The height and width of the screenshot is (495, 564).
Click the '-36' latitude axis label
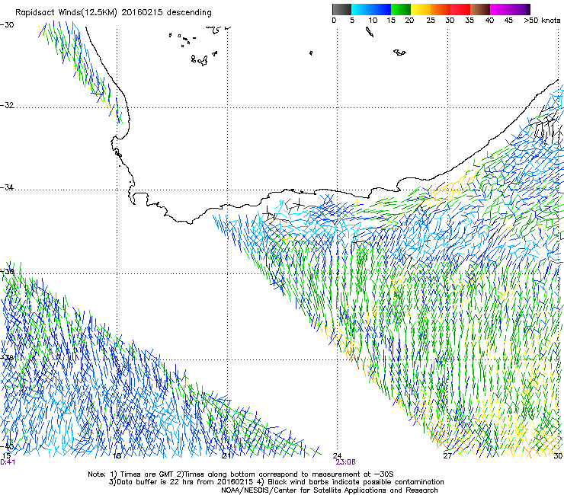[7, 272]
